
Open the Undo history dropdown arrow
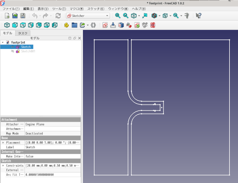40,16
